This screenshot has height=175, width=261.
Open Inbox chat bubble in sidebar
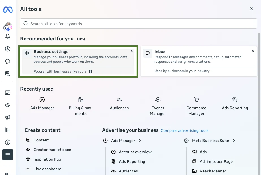(8, 61)
